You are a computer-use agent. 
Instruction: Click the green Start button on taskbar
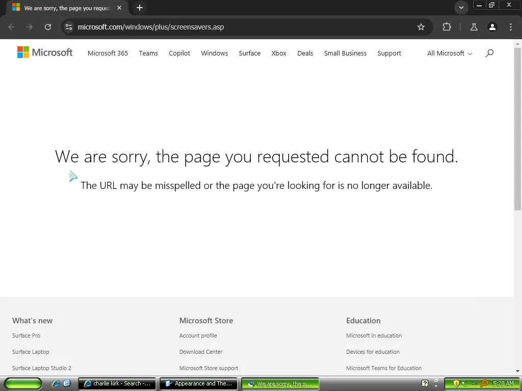[23, 383]
